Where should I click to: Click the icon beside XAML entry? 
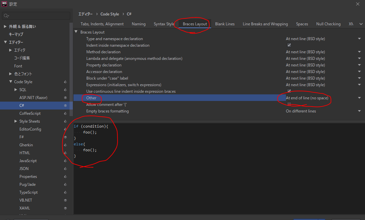(x=65, y=208)
